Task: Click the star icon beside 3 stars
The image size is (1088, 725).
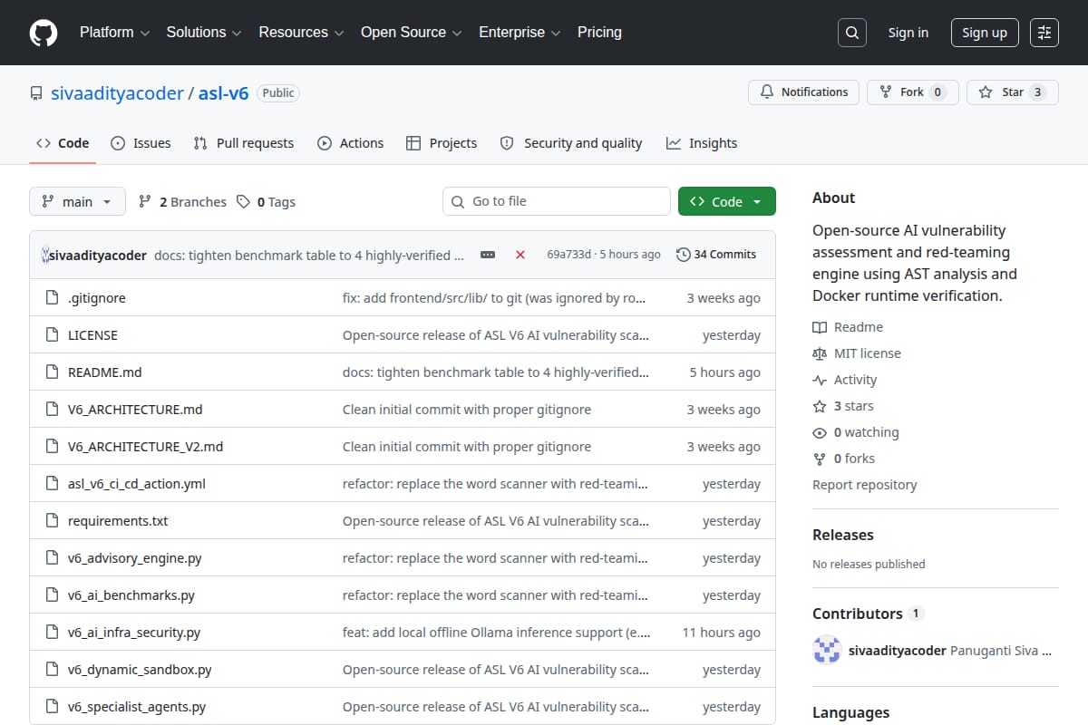Action: tap(820, 406)
